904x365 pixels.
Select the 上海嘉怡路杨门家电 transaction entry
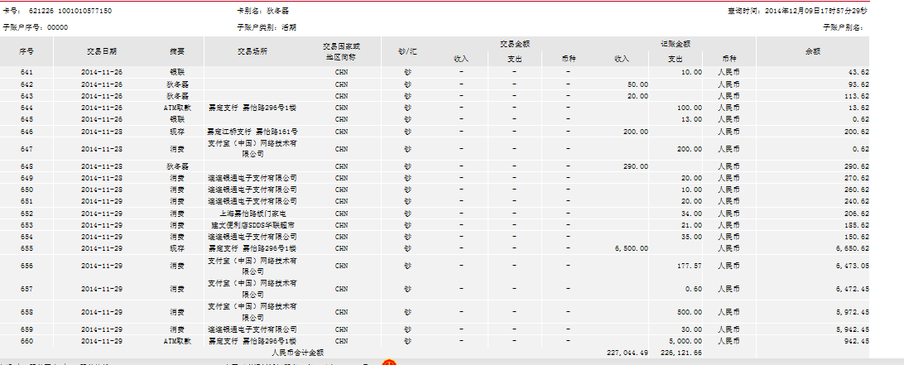tap(252, 213)
